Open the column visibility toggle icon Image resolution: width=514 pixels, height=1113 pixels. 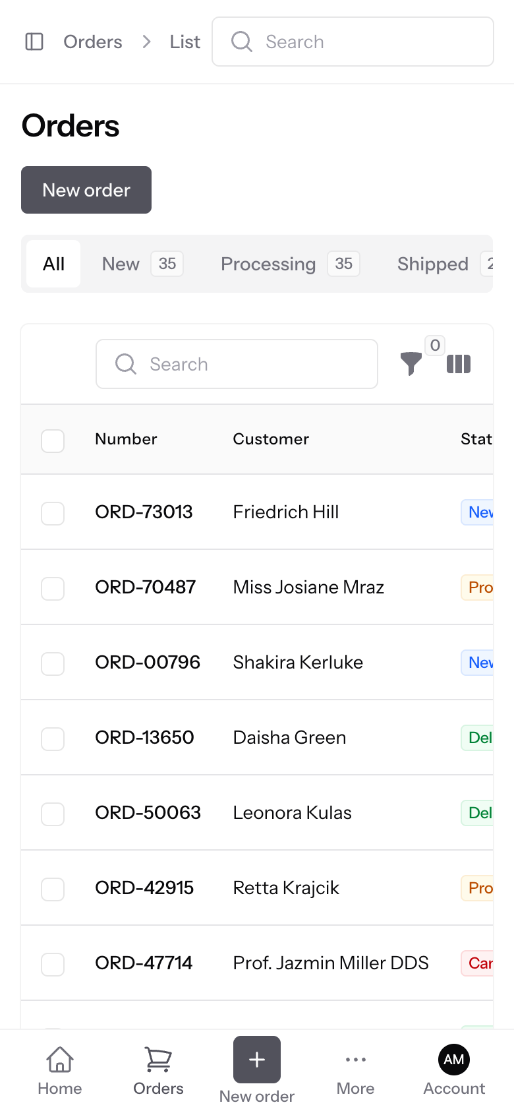point(459,364)
